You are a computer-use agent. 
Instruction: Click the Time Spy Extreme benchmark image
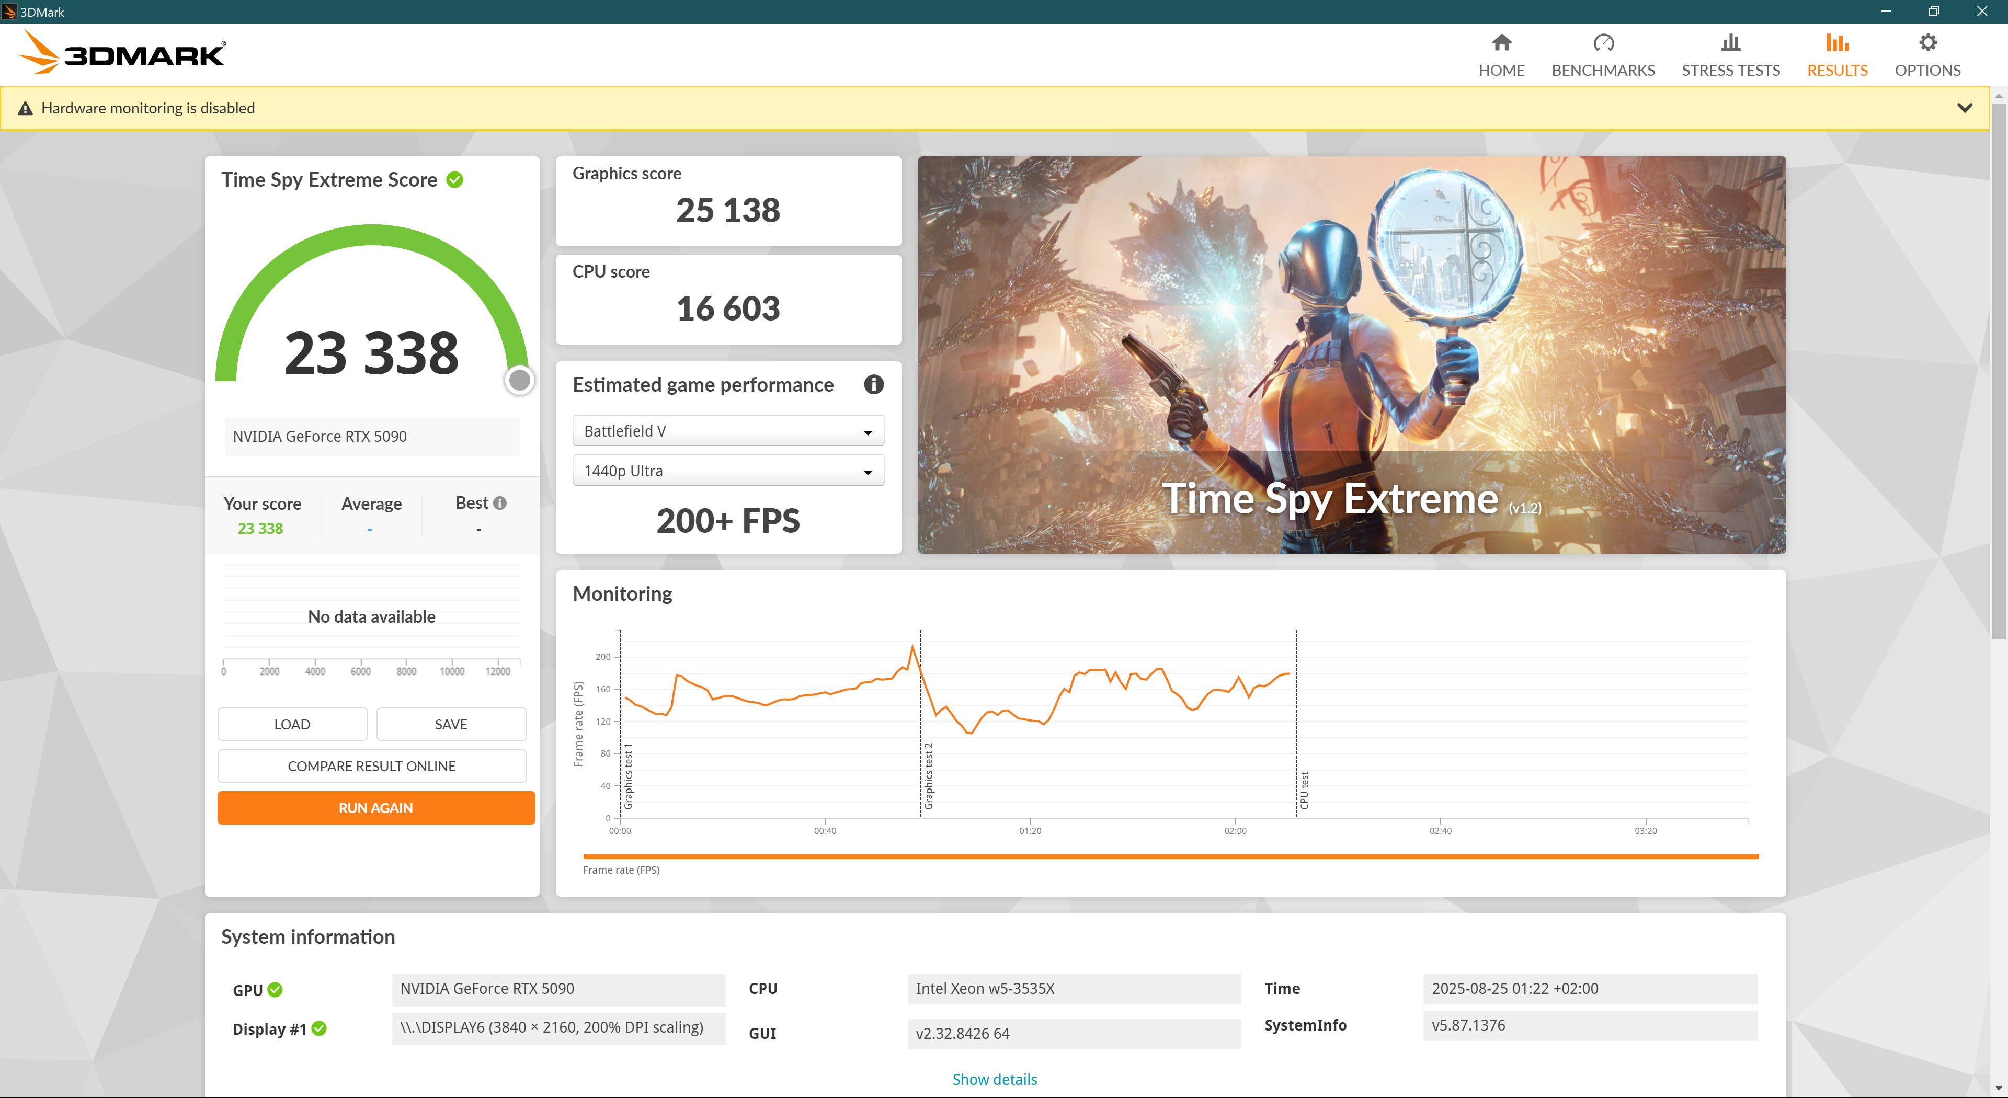point(1351,356)
